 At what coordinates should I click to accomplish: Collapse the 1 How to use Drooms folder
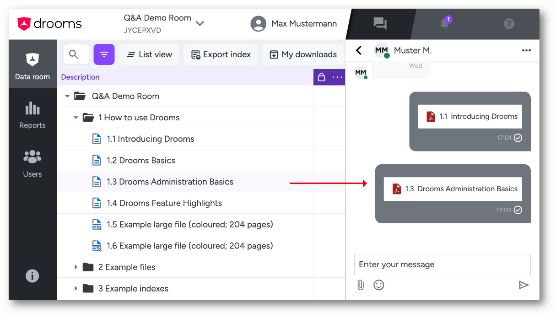click(x=76, y=118)
